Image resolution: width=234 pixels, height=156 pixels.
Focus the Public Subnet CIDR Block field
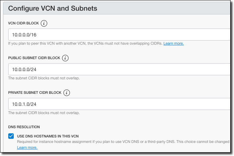117,69
